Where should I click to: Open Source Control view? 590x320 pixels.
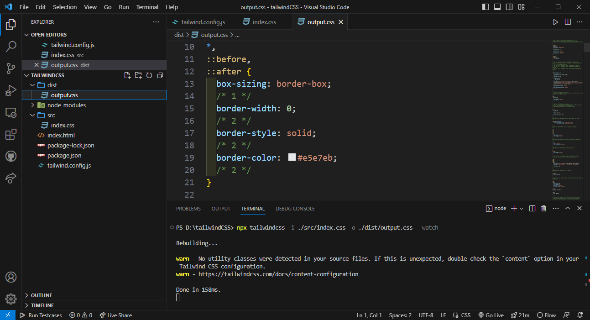point(11,68)
